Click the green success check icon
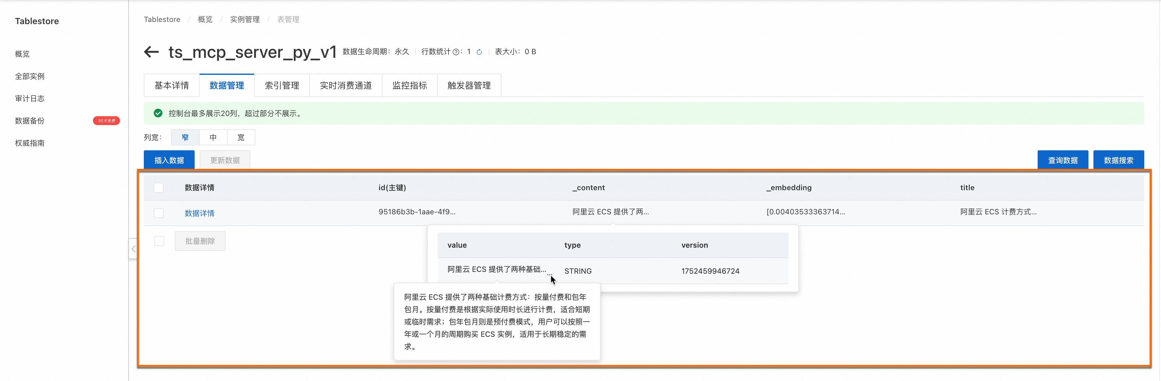1161x381 pixels. coord(158,113)
